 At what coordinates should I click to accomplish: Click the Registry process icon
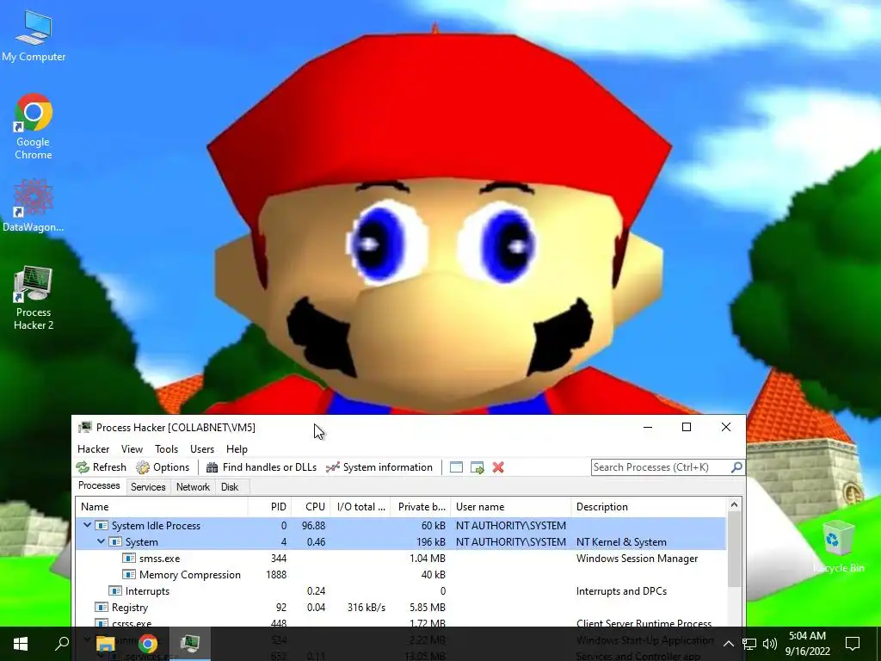coord(102,607)
